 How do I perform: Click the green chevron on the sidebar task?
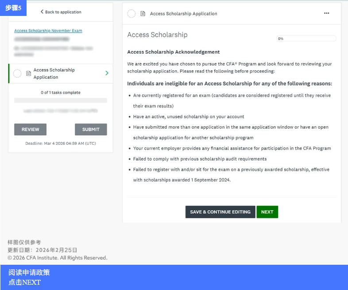107,73
